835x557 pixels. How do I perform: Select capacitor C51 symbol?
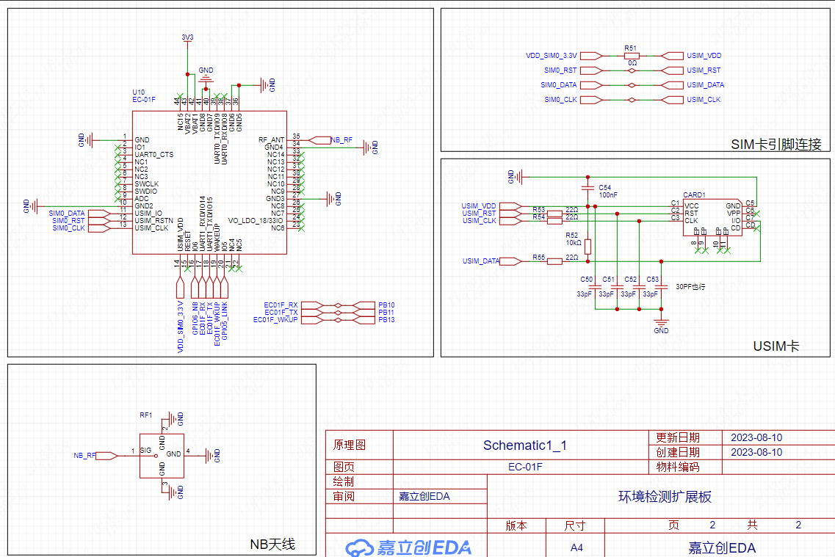click(x=617, y=287)
